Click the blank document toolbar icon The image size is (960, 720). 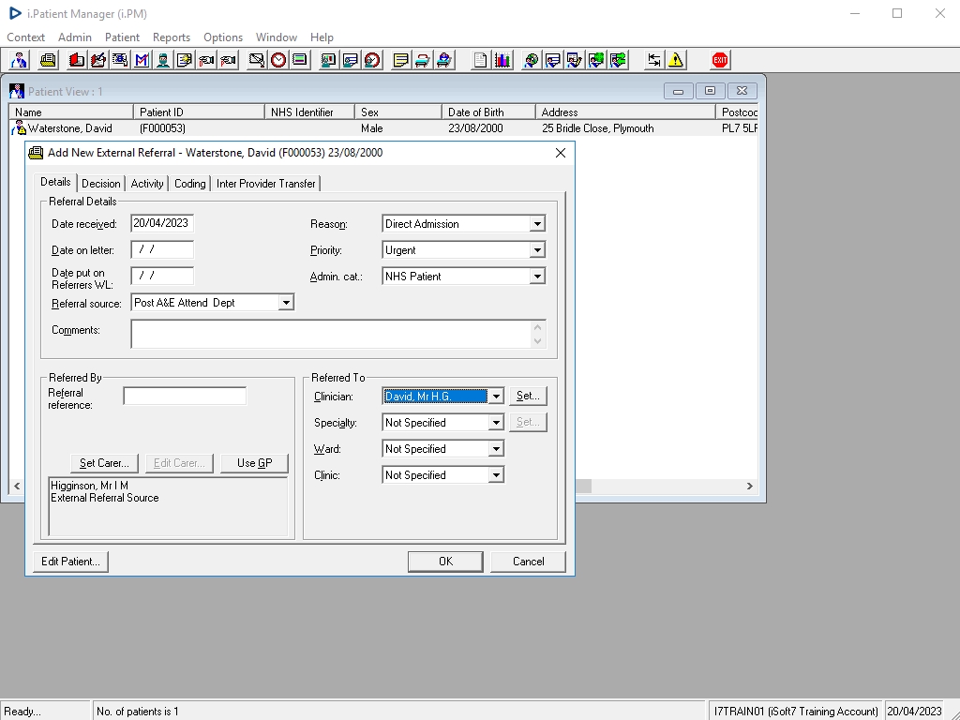pyautogui.click(x=481, y=60)
